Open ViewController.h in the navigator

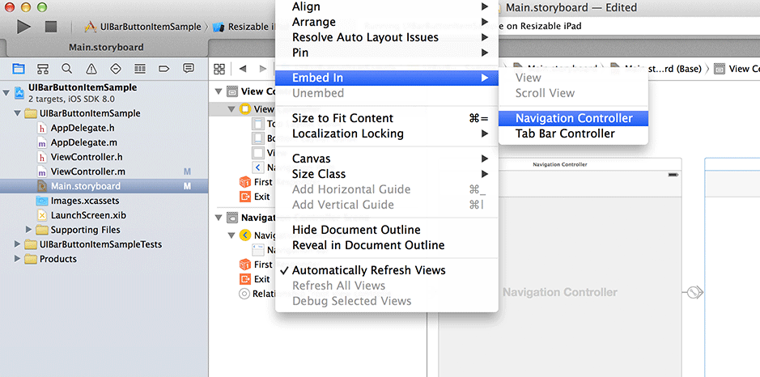(87, 157)
